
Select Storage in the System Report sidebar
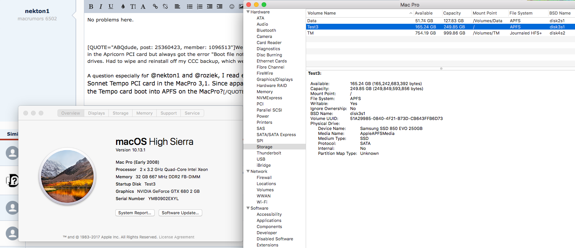coord(275,147)
